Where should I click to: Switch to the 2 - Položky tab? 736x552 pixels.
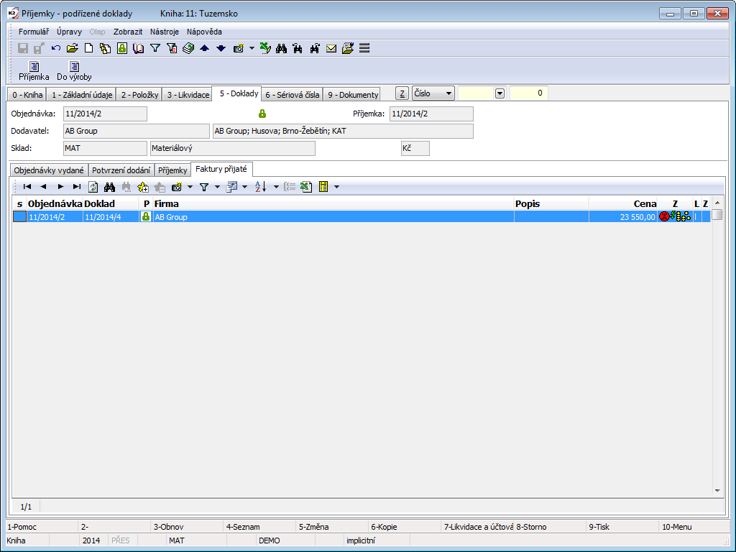click(x=139, y=94)
